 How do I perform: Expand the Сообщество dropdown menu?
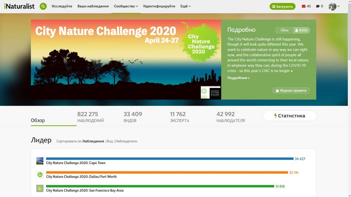coord(126,6)
